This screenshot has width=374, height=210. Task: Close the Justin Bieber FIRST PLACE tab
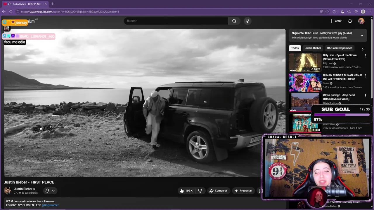click(x=46, y=4)
